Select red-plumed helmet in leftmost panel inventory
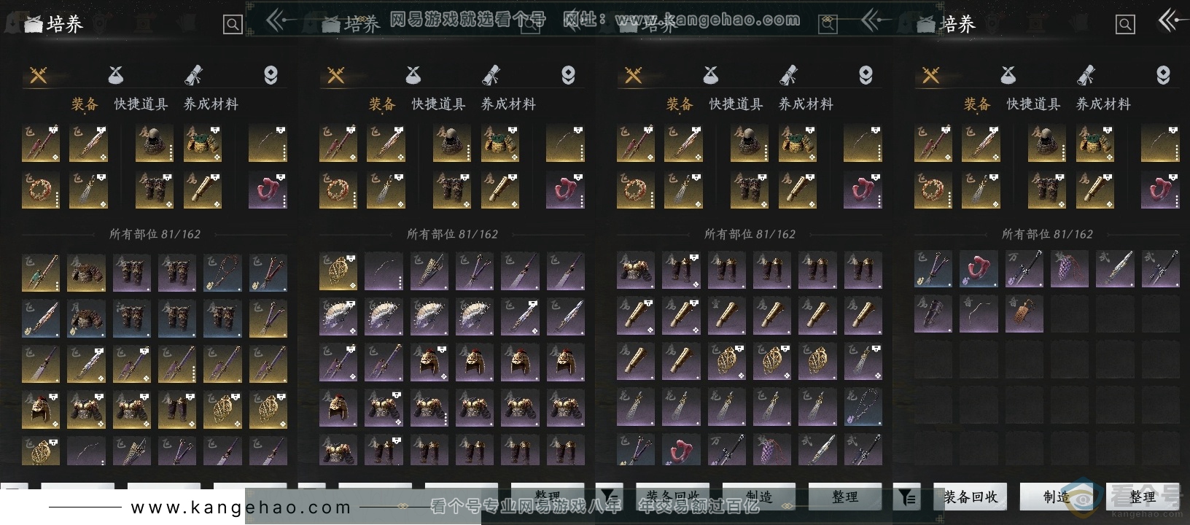 (x=41, y=410)
